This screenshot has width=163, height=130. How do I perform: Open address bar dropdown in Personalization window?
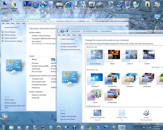[148, 31]
